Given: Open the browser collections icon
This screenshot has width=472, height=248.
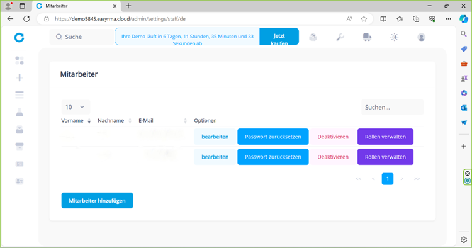Looking at the screenshot, I should [x=416, y=19].
